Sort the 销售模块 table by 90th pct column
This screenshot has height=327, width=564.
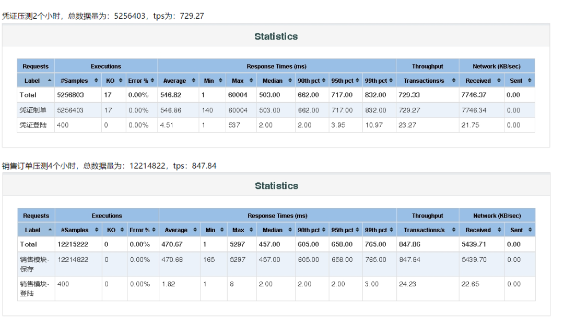312,230
